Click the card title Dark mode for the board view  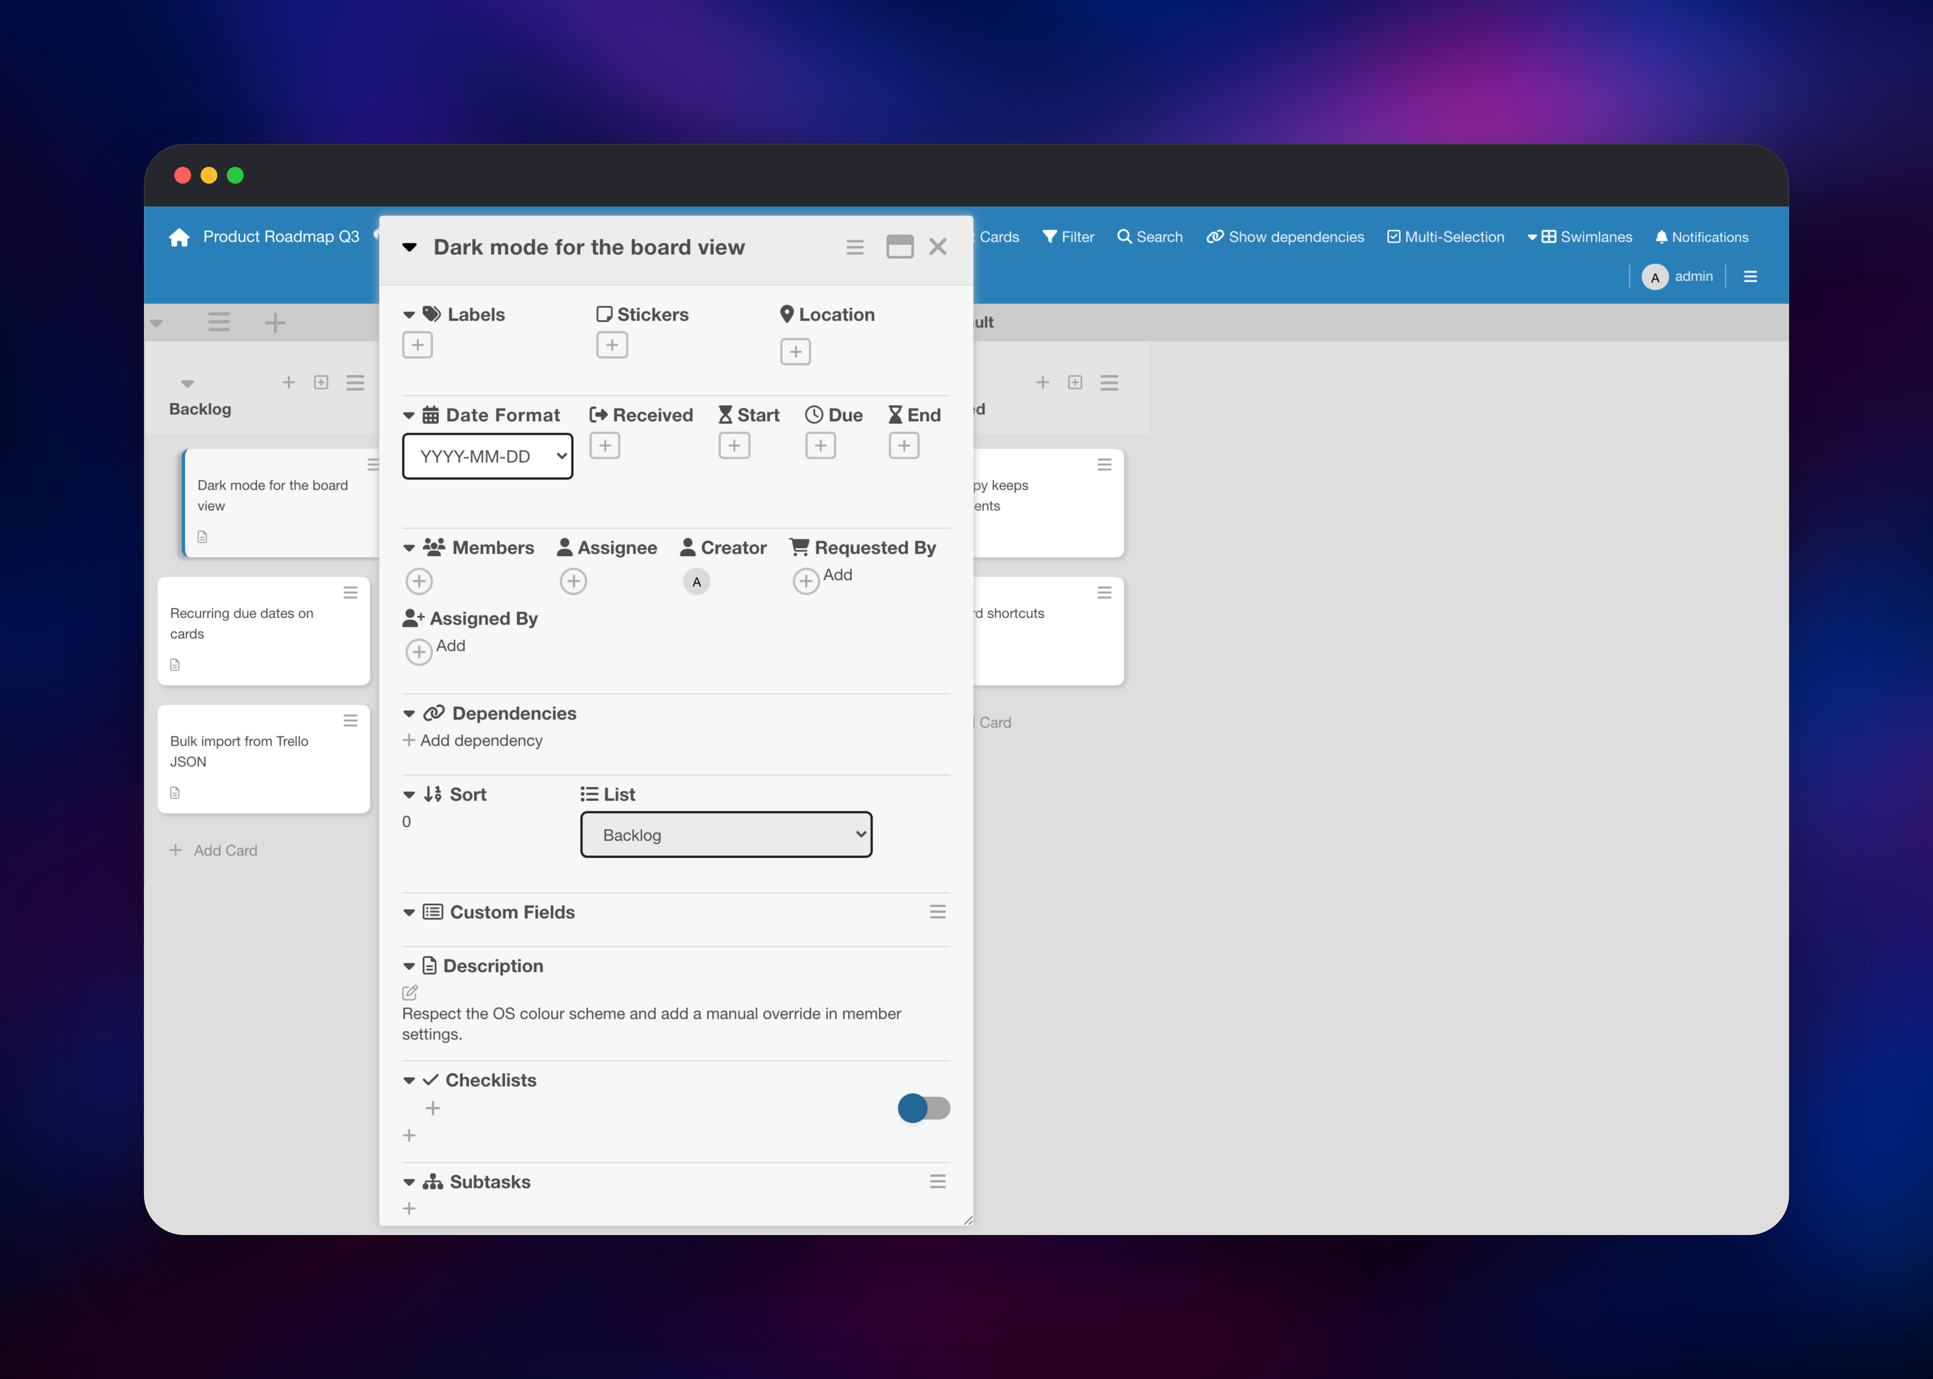[589, 247]
